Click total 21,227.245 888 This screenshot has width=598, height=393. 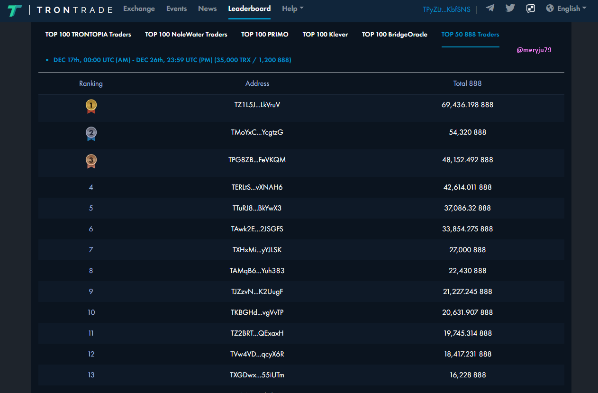468,292
